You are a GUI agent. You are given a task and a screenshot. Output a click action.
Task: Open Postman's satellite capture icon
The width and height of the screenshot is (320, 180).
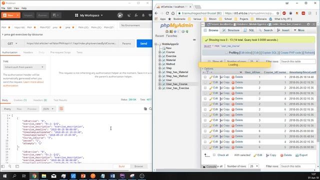tap(129, 15)
